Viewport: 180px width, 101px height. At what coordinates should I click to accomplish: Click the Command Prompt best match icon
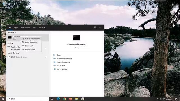[10, 37]
